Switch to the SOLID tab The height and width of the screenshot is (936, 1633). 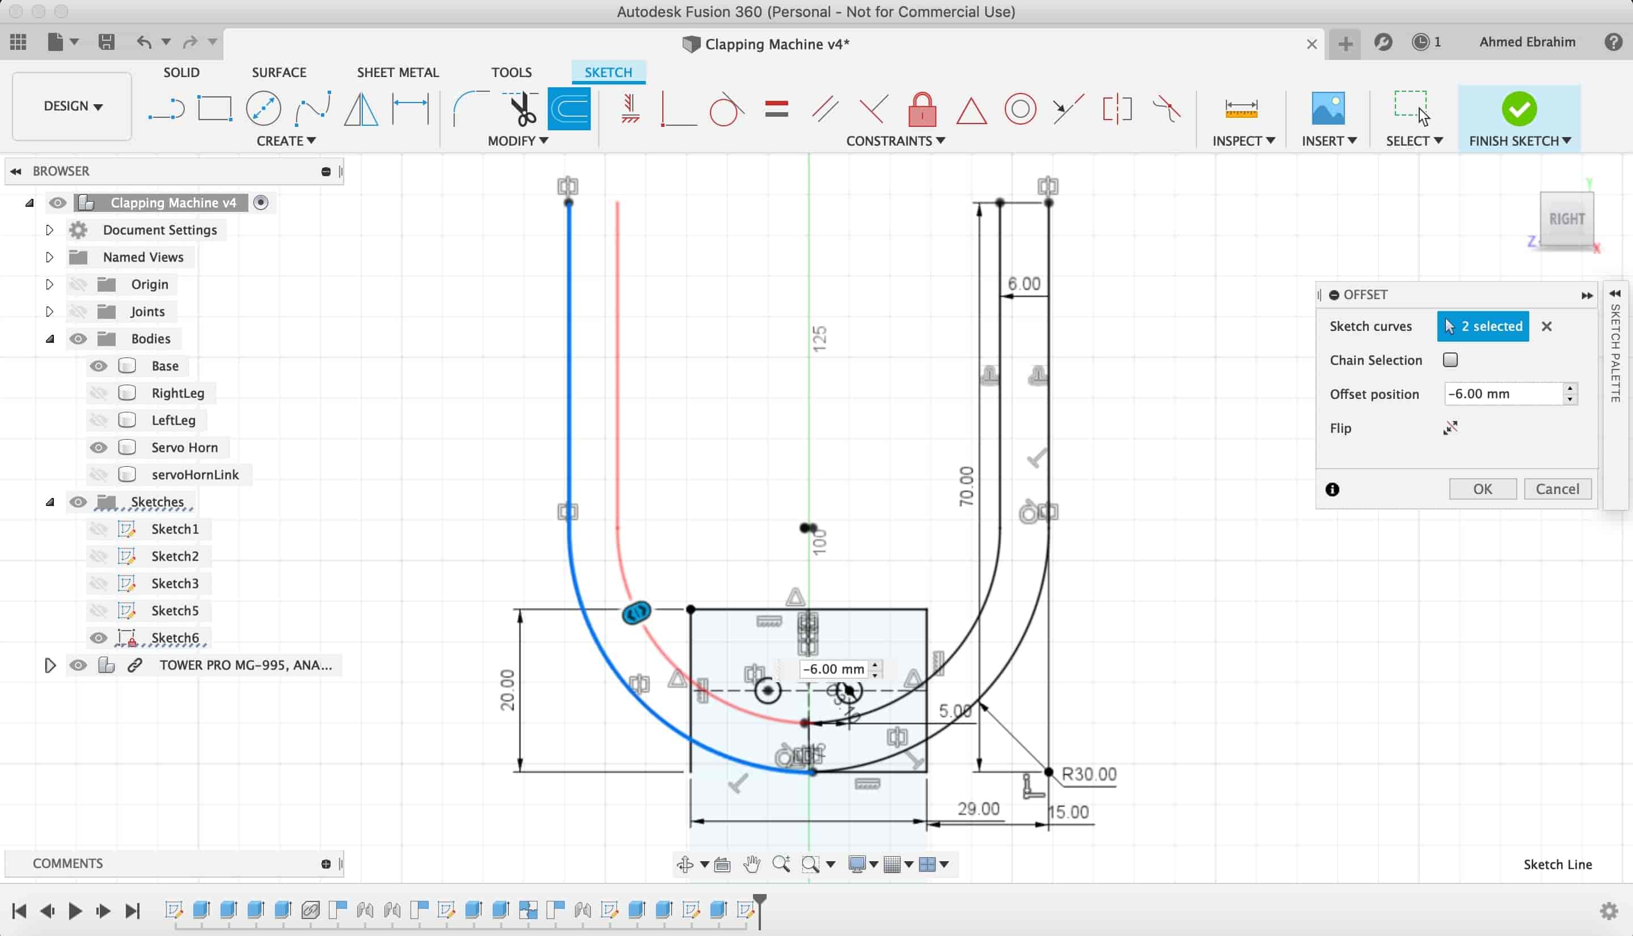181,72
